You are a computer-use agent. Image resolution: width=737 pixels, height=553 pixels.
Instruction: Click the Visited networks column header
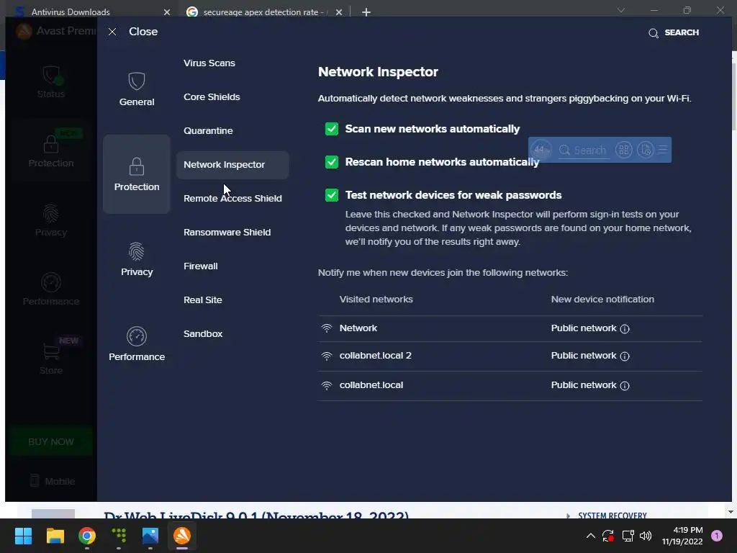pos(376,300)
